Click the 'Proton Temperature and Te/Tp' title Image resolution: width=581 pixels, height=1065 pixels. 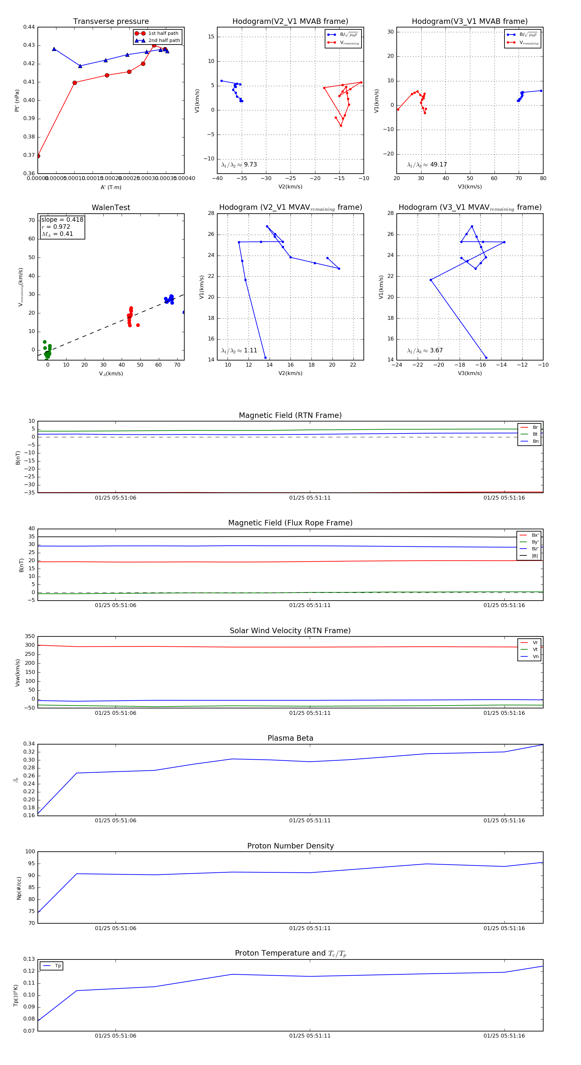pyautogui.click(x=290, y=953)
